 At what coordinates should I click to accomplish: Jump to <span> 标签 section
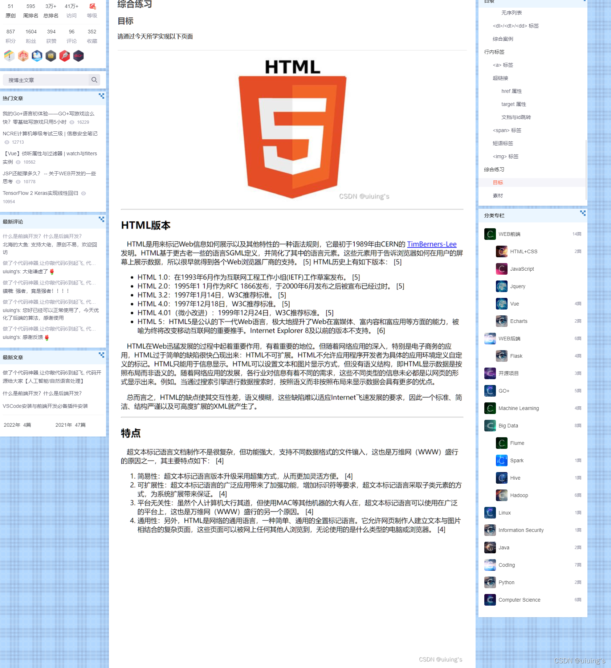click(x=507, y=130)
